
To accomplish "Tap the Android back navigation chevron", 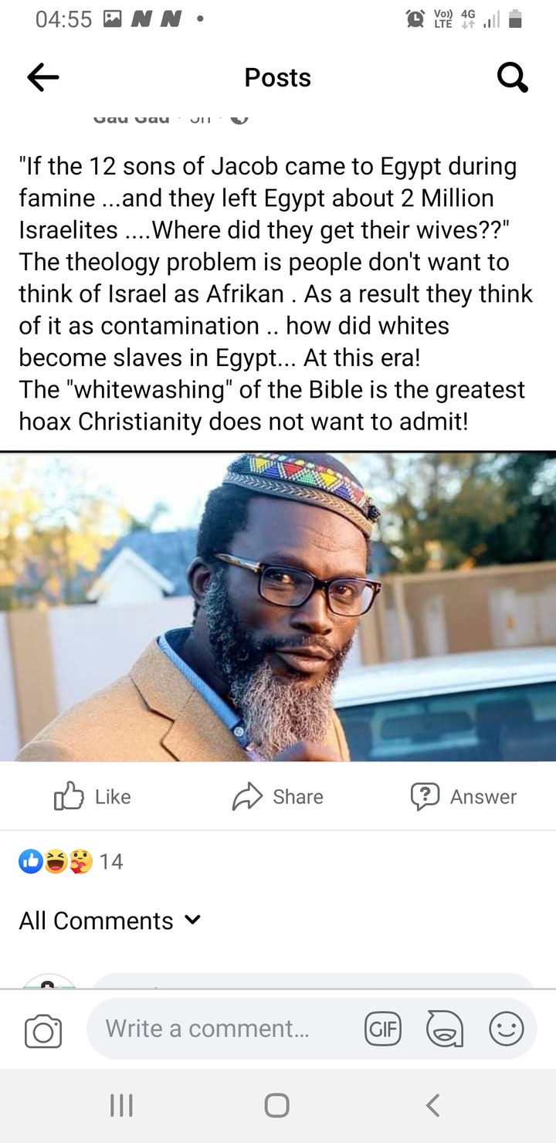I will pyautogui.click(x=433, y=1105).
